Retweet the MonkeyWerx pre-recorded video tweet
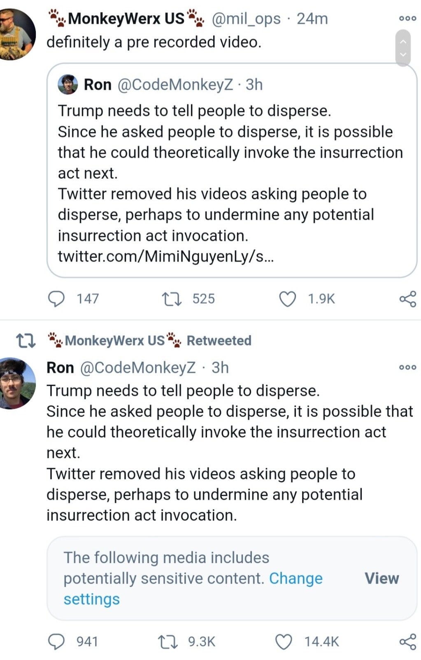The width and height of the screenshot is (421, 660). click(172, 299)
